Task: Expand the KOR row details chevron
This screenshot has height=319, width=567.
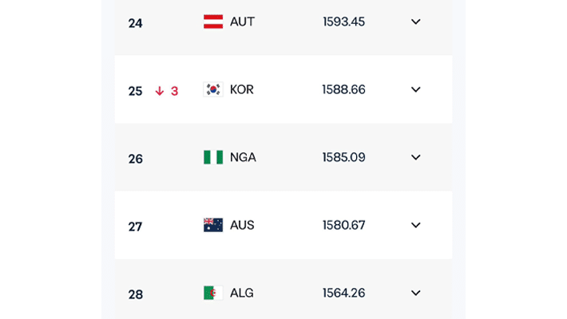Action: (x=415, y=89)
